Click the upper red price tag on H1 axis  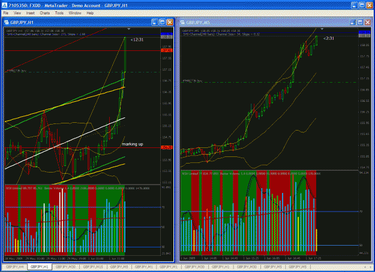(x=167, y=51)
